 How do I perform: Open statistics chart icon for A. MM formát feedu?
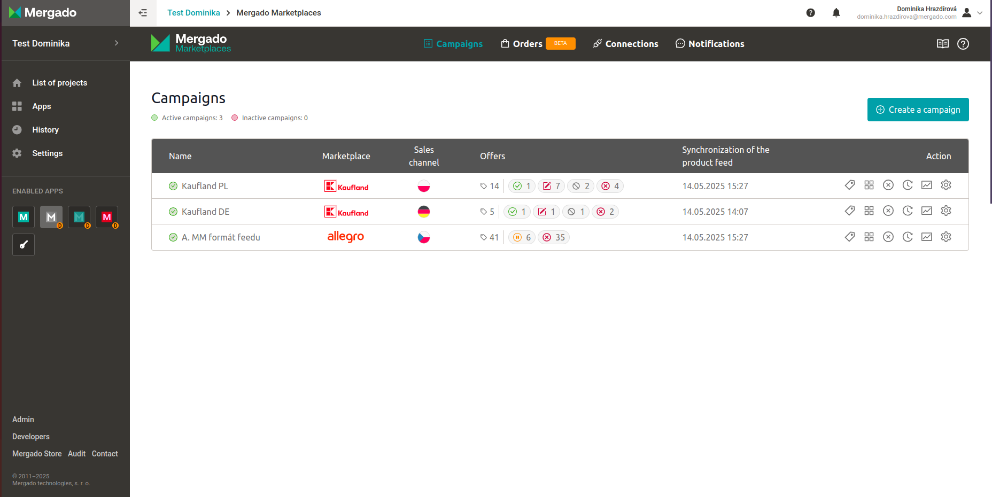coord(926,237)
